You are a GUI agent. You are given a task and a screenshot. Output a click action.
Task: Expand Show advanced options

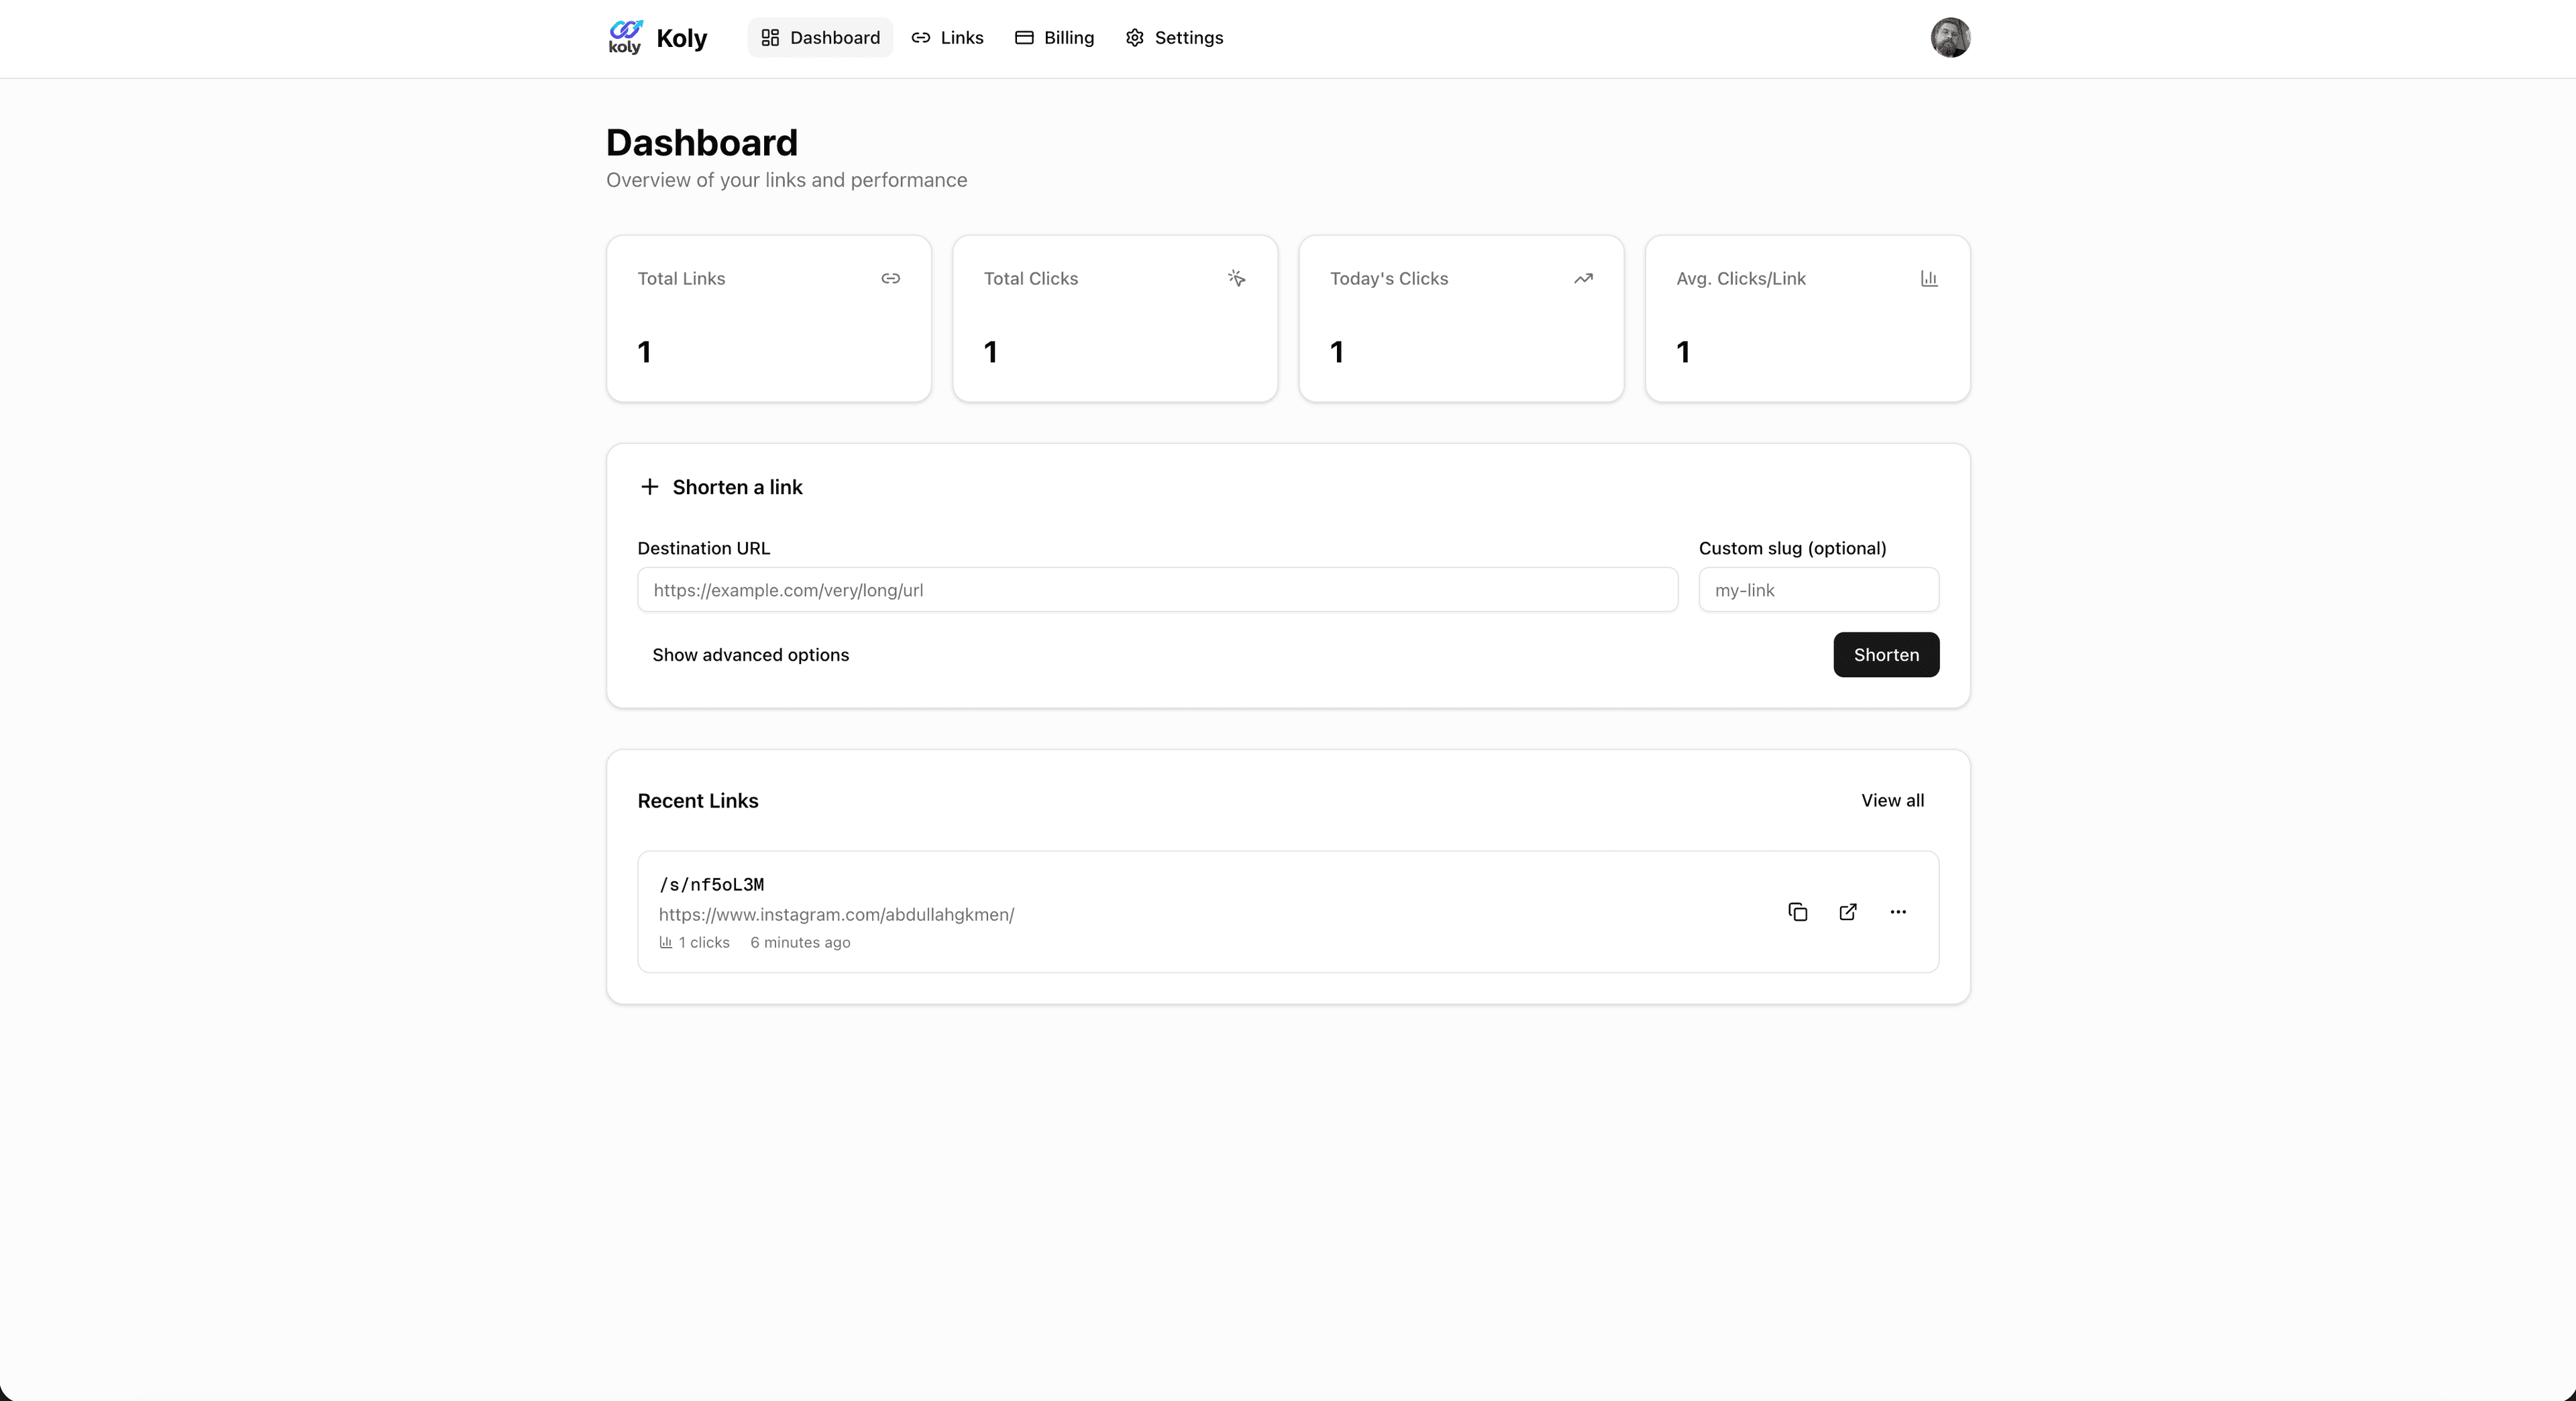(x=750, y=654)
